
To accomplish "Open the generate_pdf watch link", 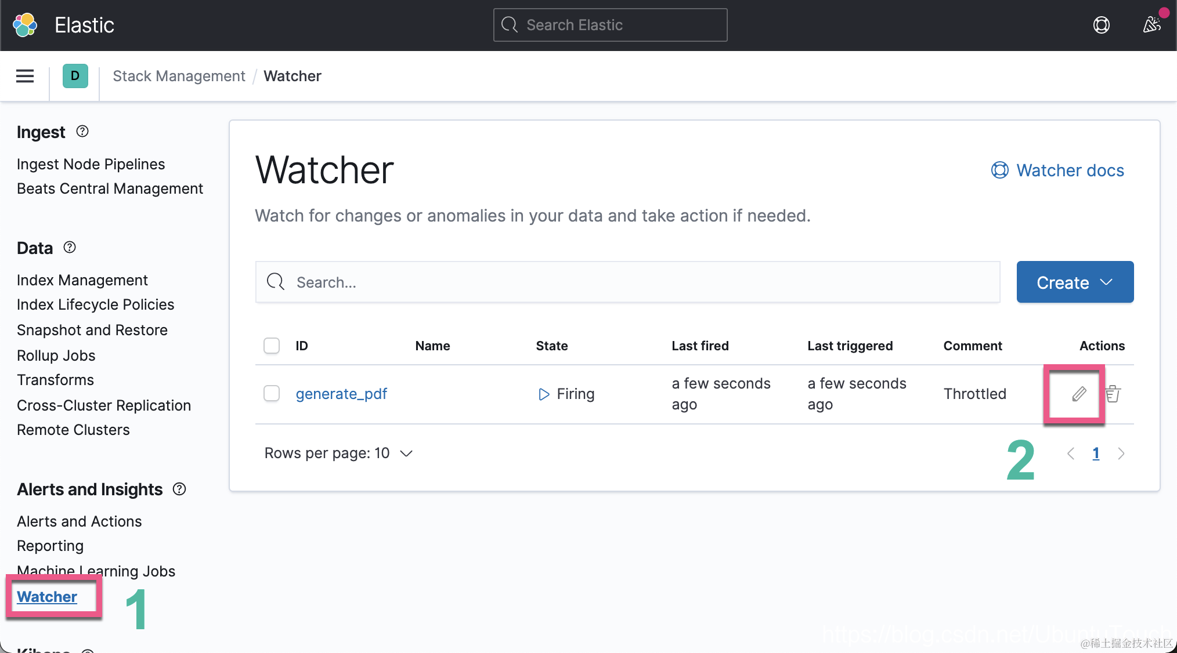I will pos(341,394).
